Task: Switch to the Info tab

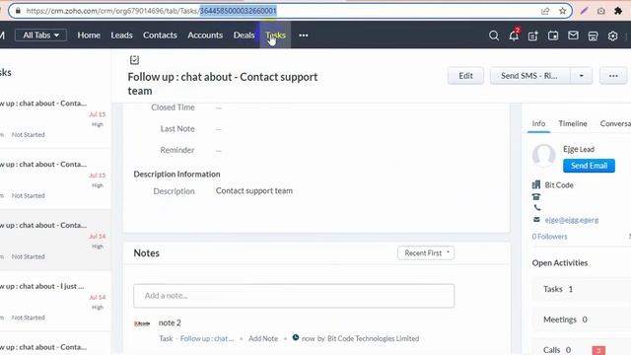Action: tap(538, 123)
